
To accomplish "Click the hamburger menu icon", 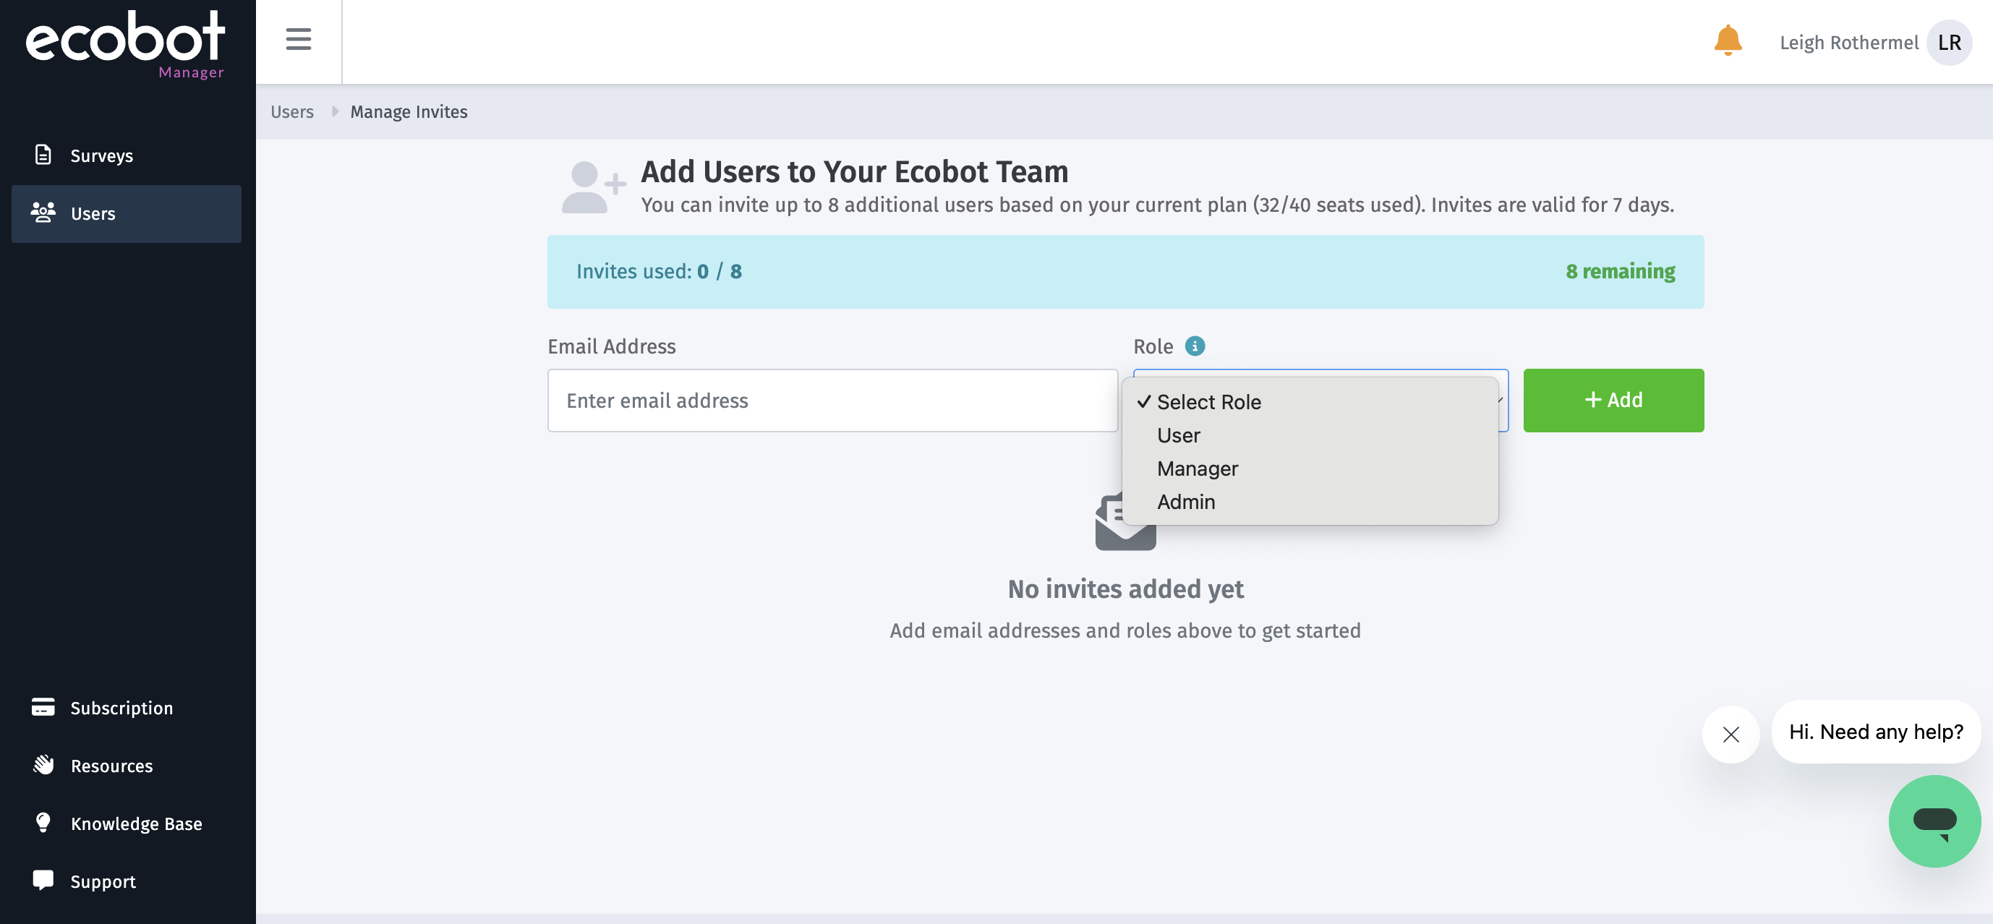I will (298, 40).
